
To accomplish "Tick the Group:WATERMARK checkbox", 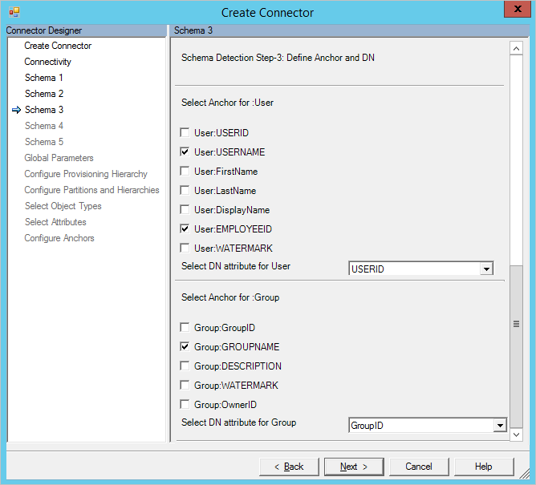I will click(x=185, y=386).
